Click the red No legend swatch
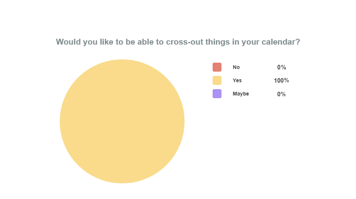The width and height of the screenshot is (356, 199). [x=217, y=67]
